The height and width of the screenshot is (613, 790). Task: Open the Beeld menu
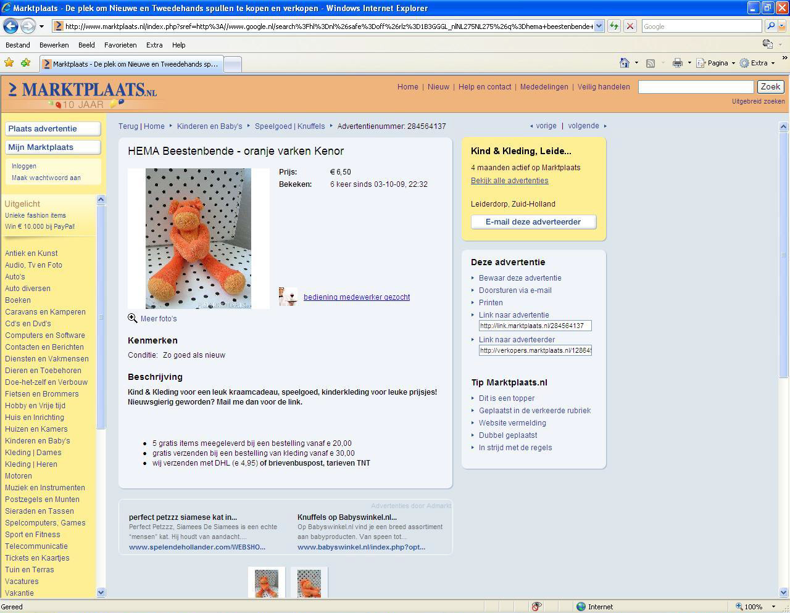click(x=86, y=45)
